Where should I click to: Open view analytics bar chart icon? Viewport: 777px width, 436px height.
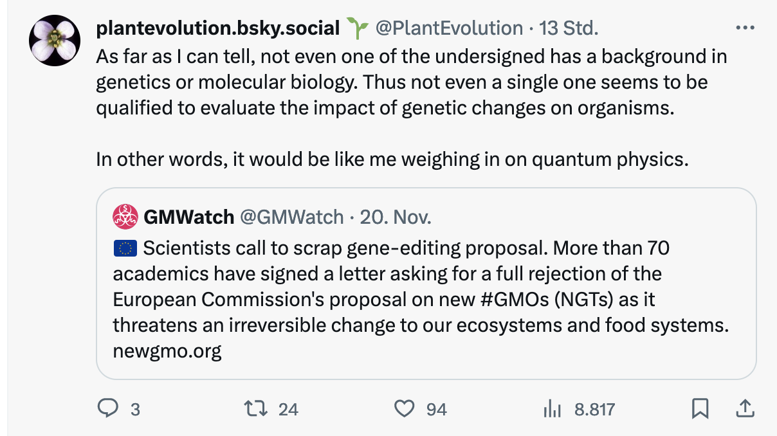(553, 408)
